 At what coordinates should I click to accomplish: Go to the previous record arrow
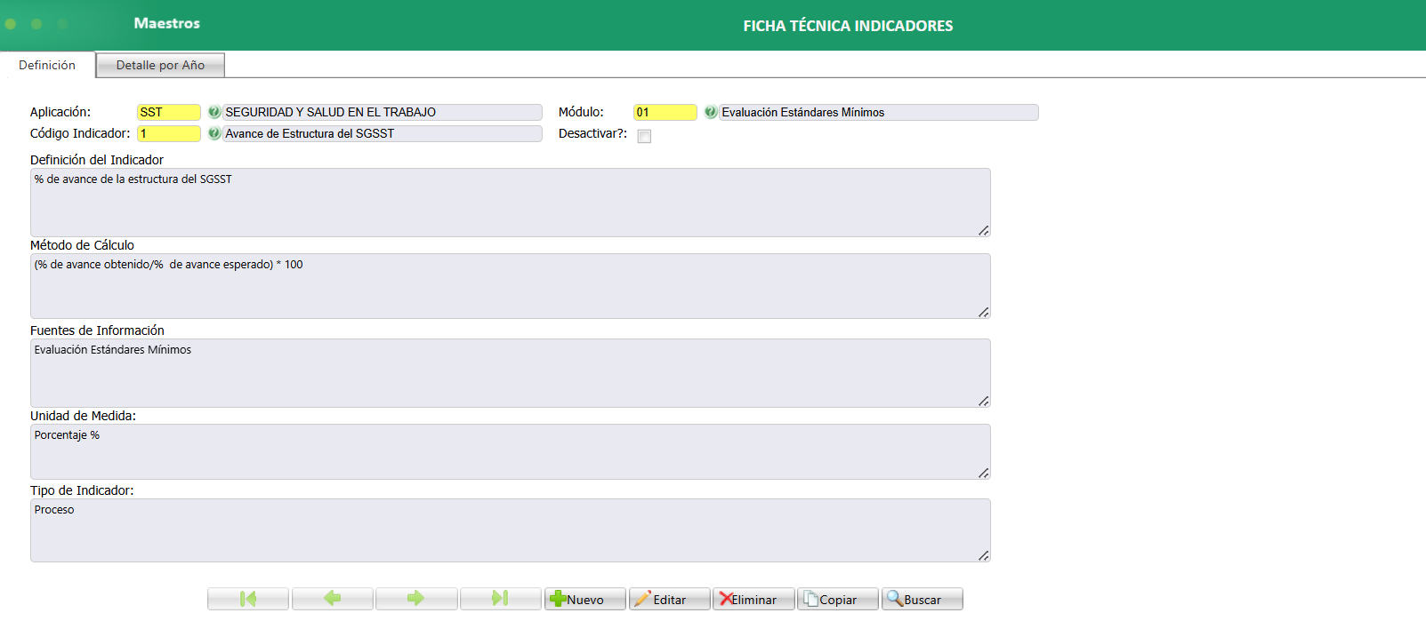pyautogui.click(x=333, y=599)
